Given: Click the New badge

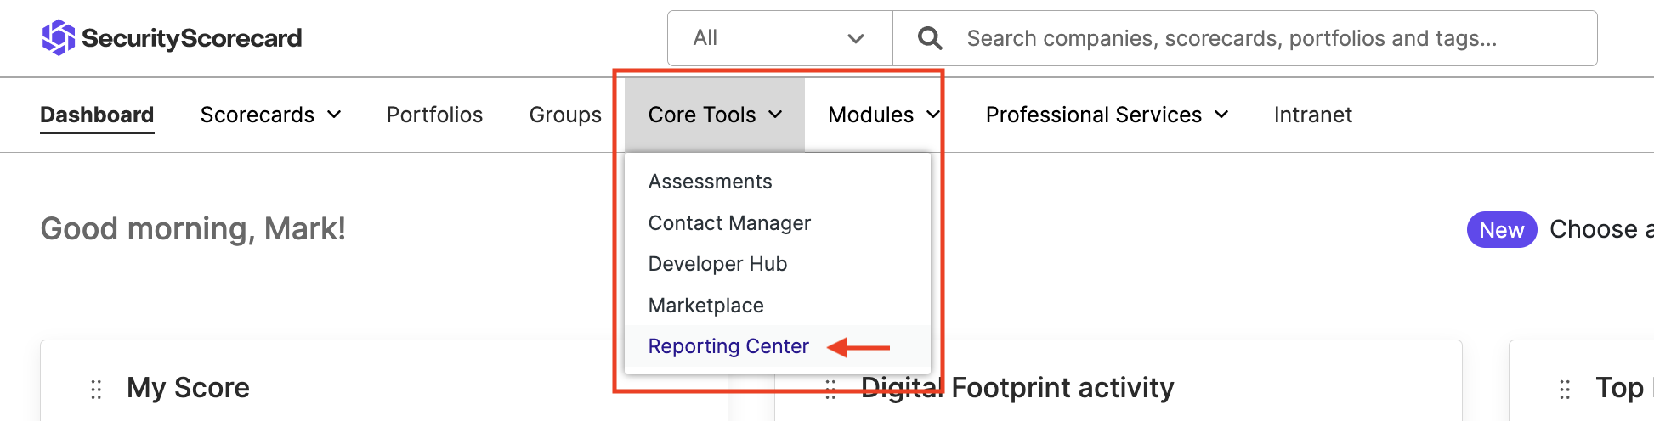Looking at the screenshot, I should pos(1502,230).
